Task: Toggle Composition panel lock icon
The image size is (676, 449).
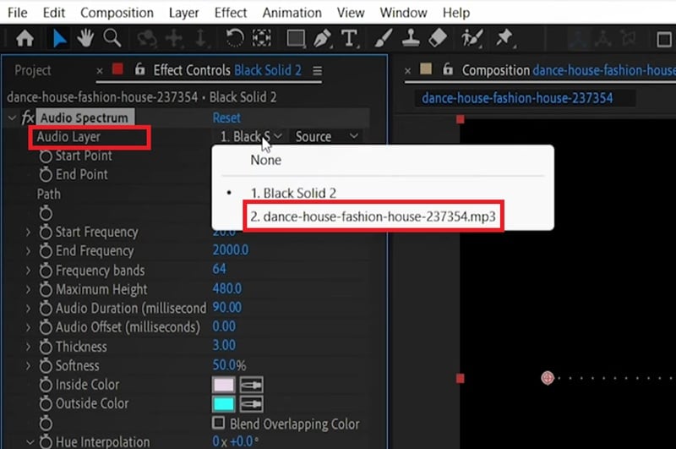Action: tap(448, 69)
